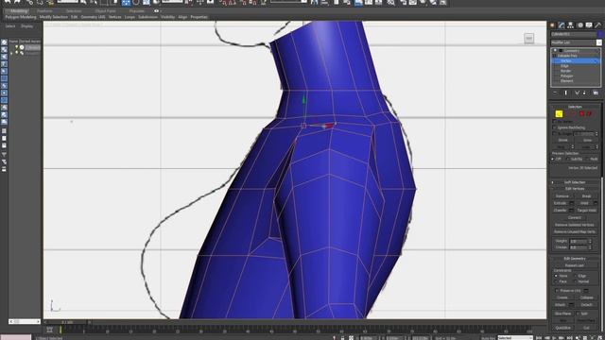The height and width of the screenshot is (340, 605).
Task: Open Extrude settings box next to Extrude
Action: tap(571, 203)
